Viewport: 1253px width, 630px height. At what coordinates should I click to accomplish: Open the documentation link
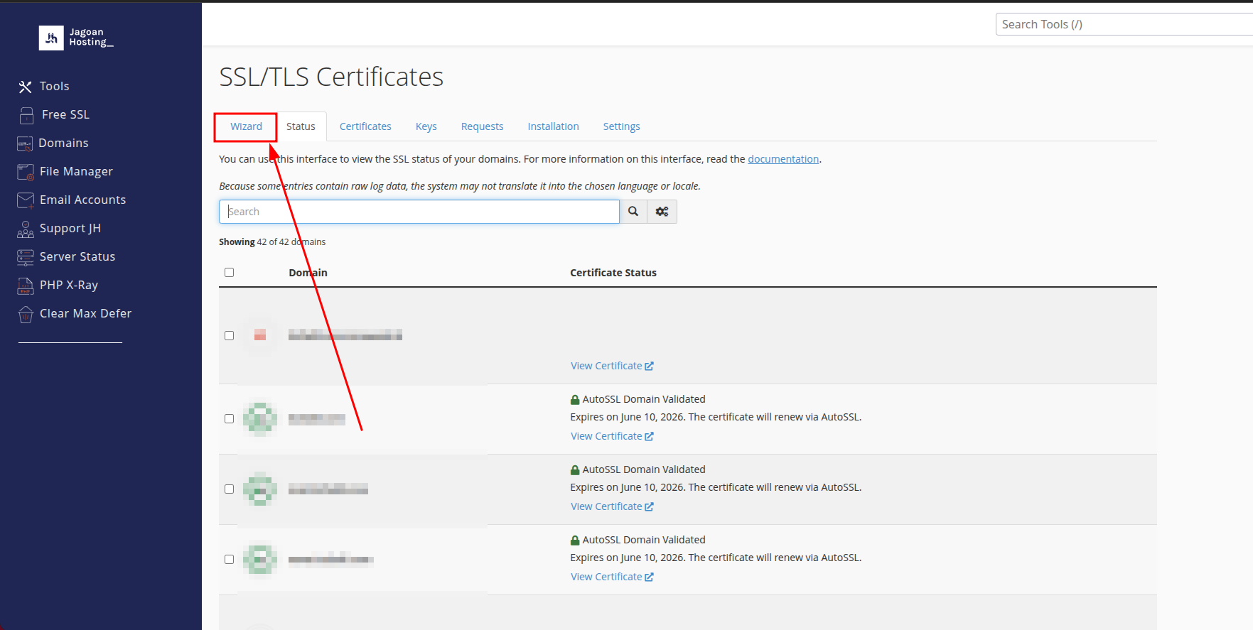coord(783,159)
